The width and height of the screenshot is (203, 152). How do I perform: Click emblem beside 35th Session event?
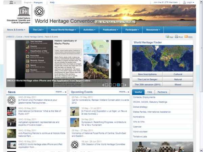[x=75, y=145]
